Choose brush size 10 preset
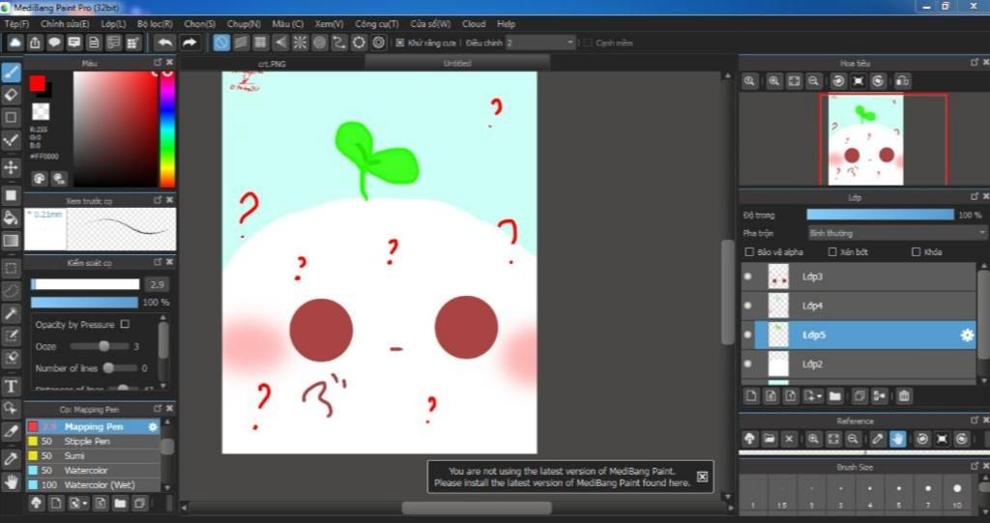This screenshot has width=990, height=523. pyautogui.click(x=957, y=494)
